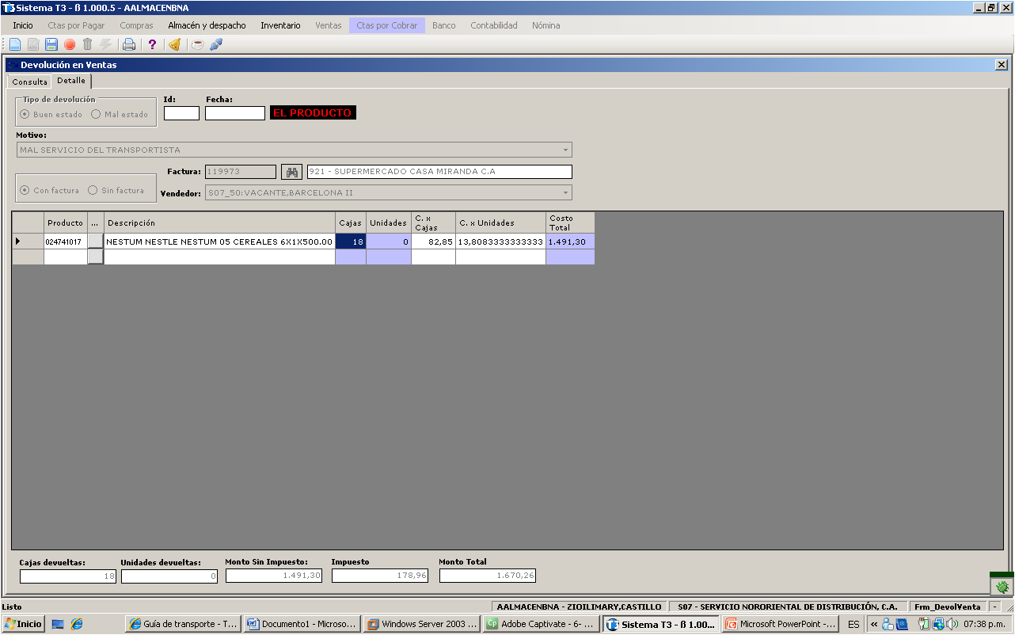Open help with purple question mark icon
This screenshot has width=1015, height=635.
[x=153, y=44]
